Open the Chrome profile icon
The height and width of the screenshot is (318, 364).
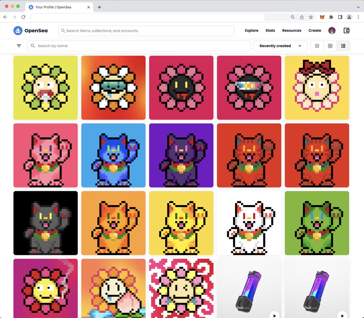point(349,17)
